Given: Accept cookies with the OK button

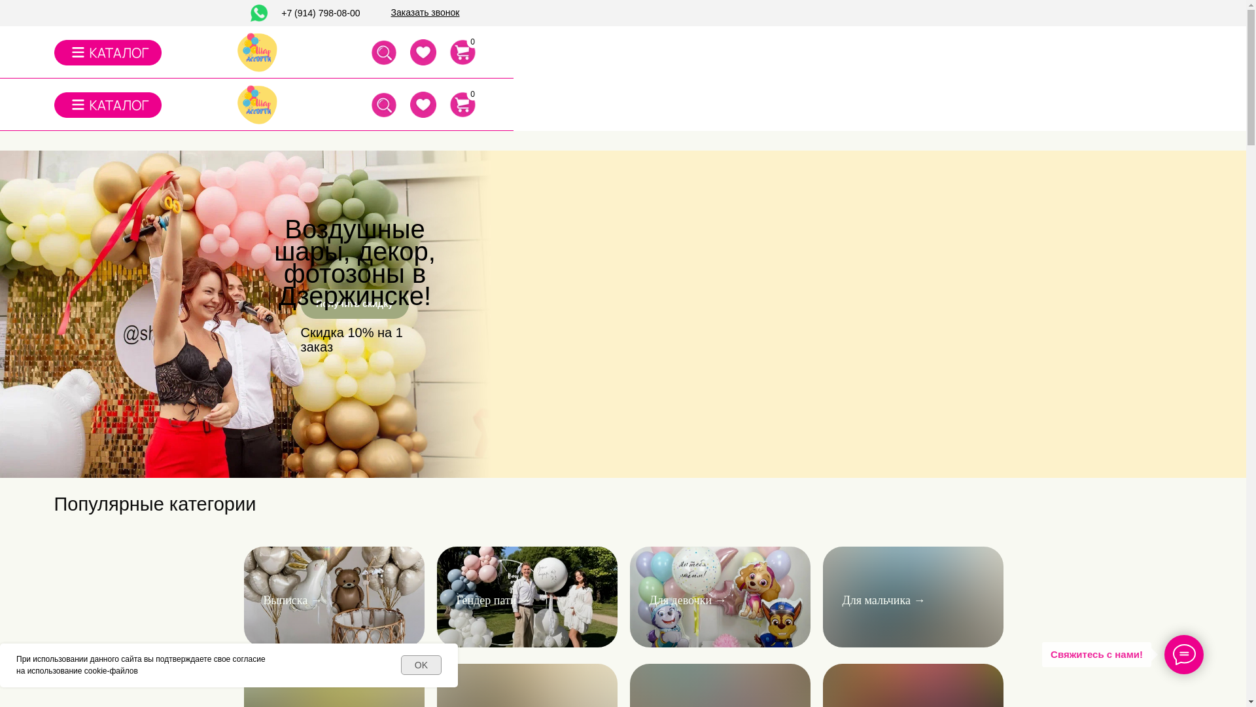Looking at the screenshot, I should click(x=421, y=665).
